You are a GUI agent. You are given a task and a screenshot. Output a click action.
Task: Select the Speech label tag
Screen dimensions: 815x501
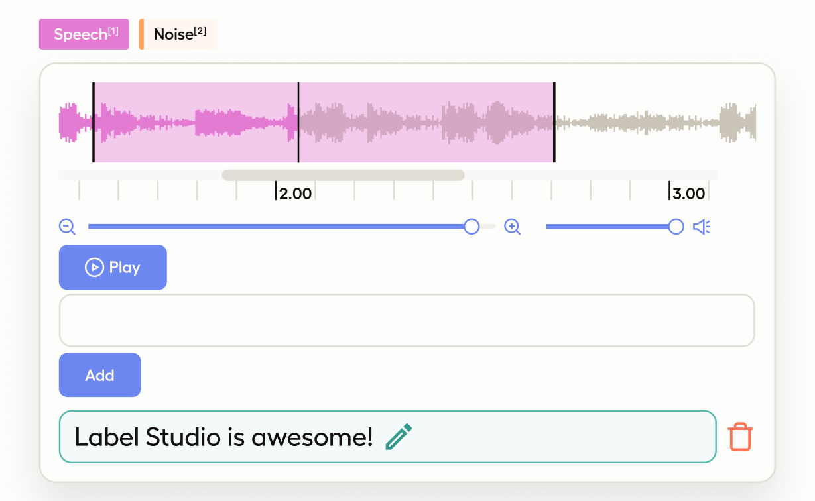84,34
